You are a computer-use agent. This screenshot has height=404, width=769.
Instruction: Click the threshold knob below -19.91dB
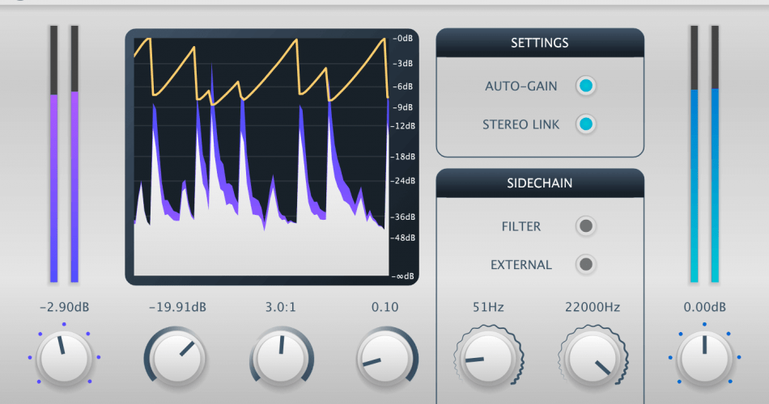pos(177,358)
